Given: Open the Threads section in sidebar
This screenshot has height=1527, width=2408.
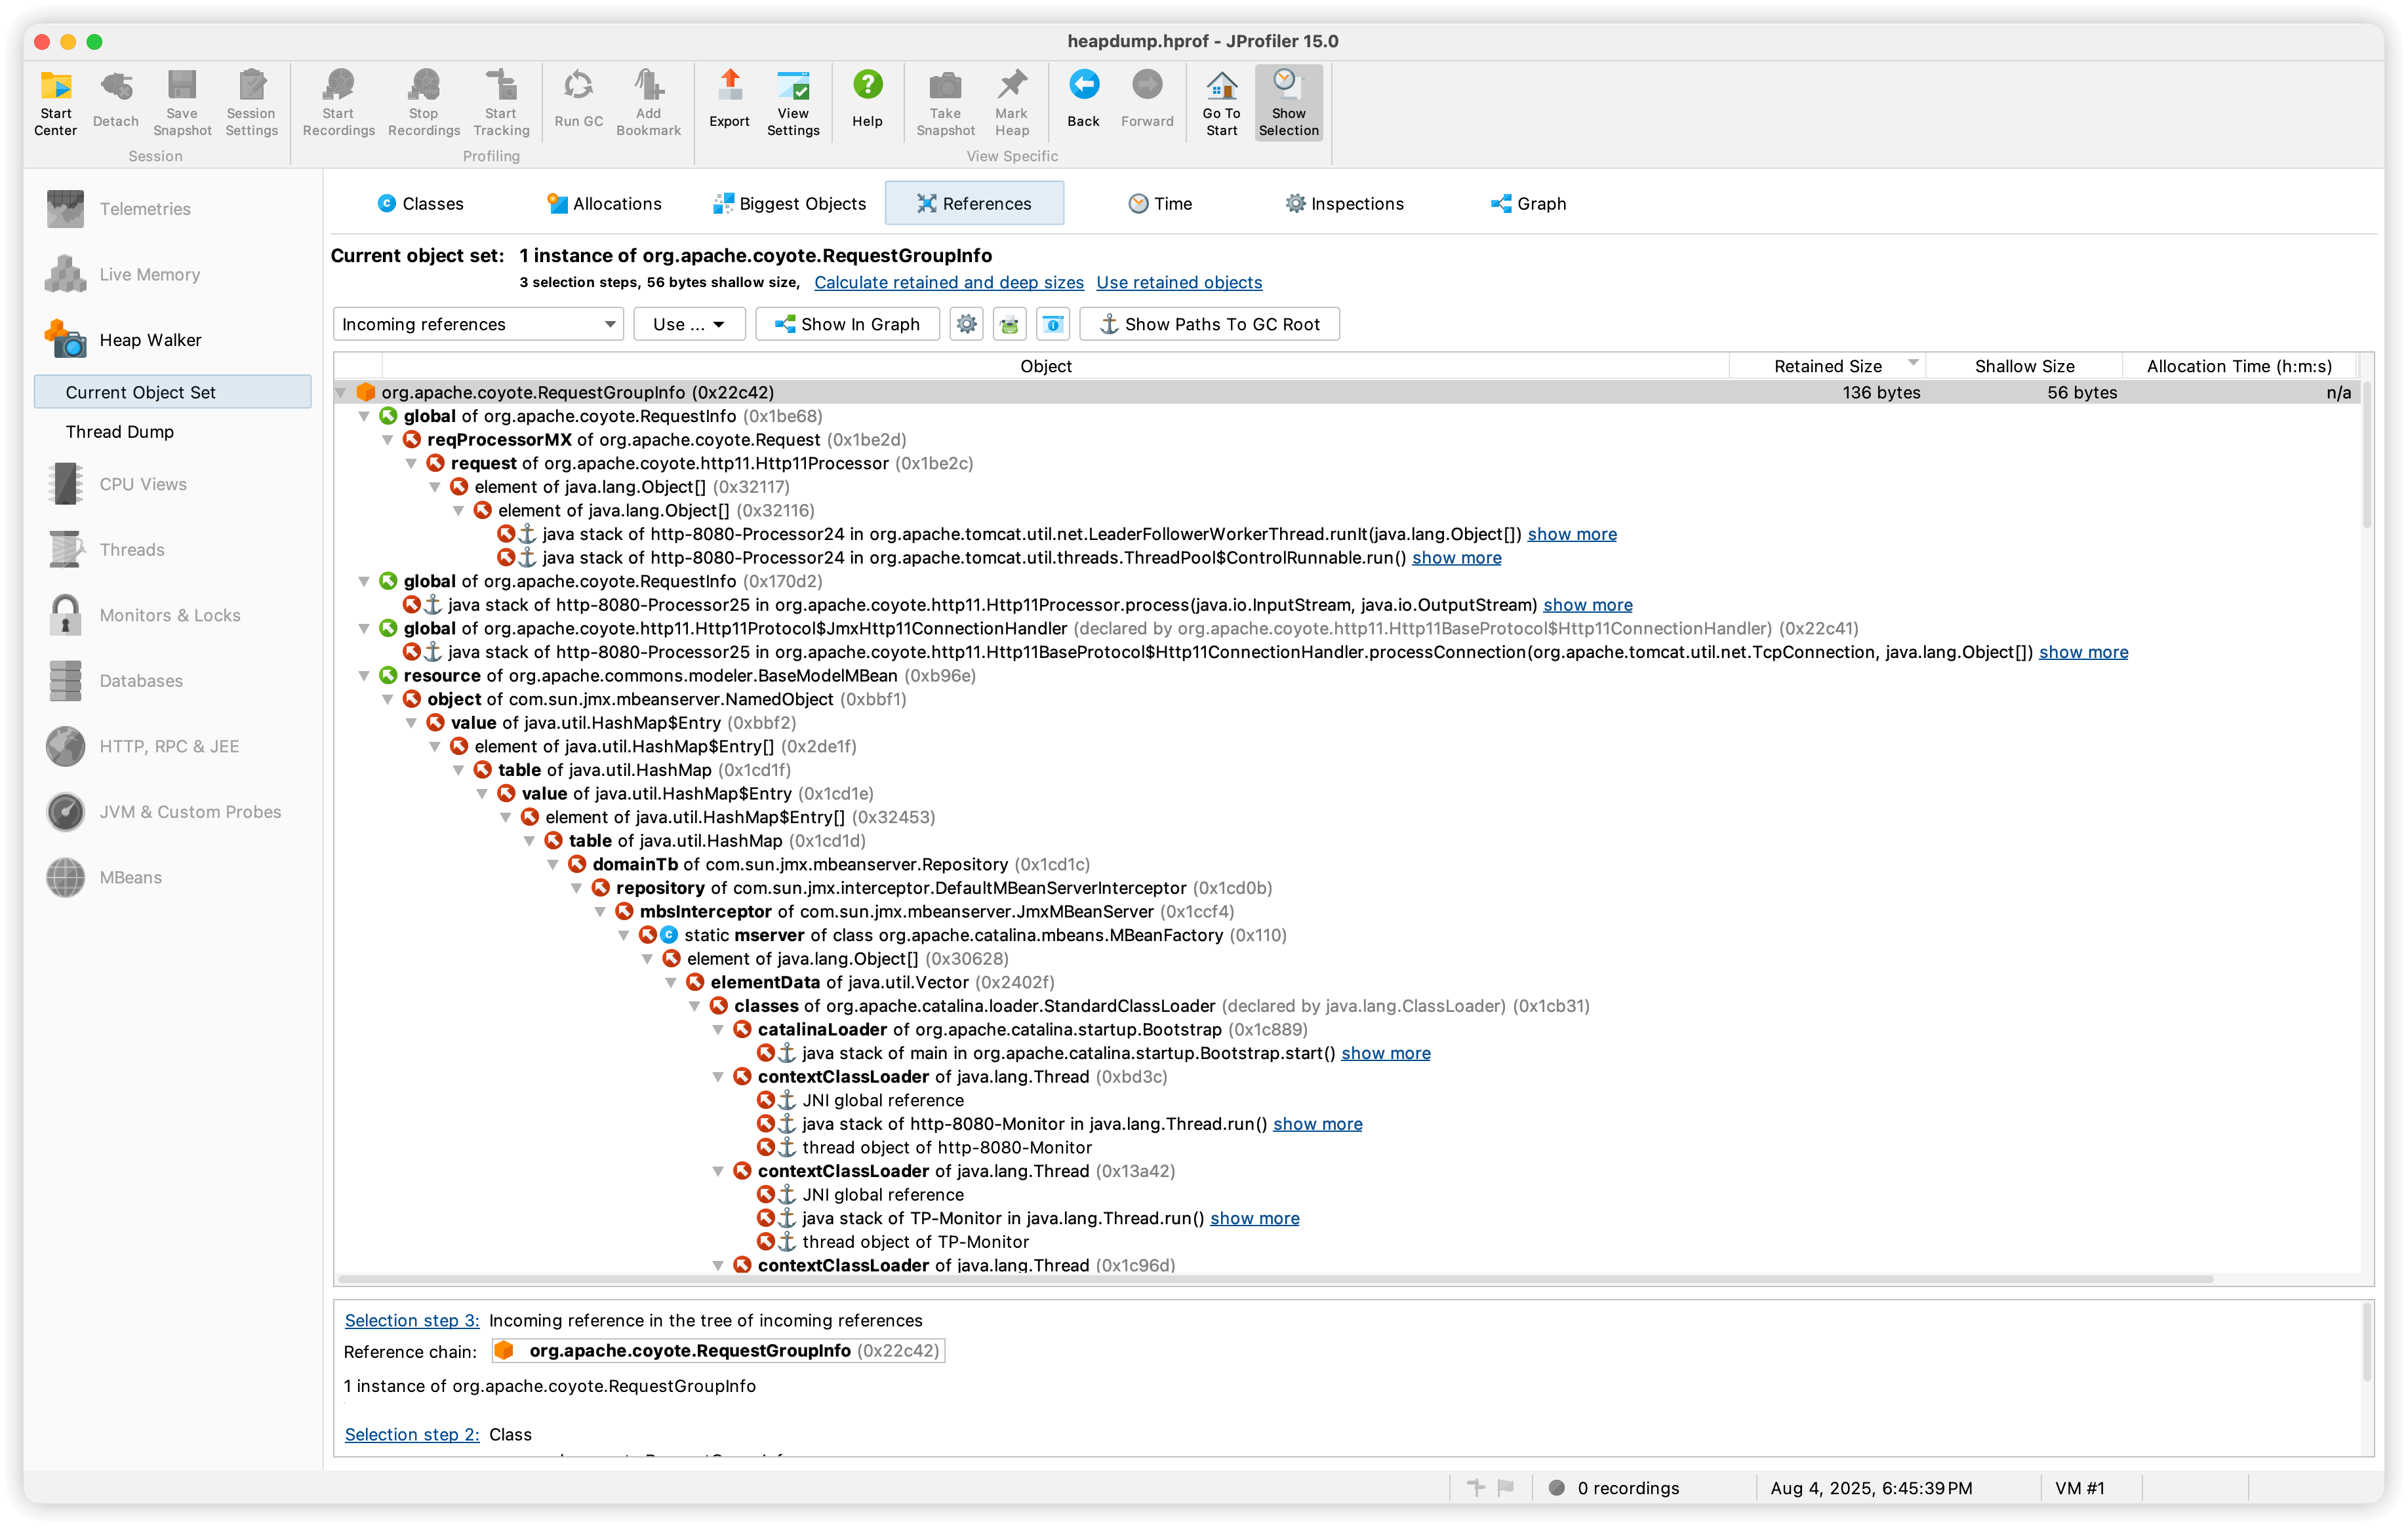Looking at the screenshot, I should coord(132,550).
